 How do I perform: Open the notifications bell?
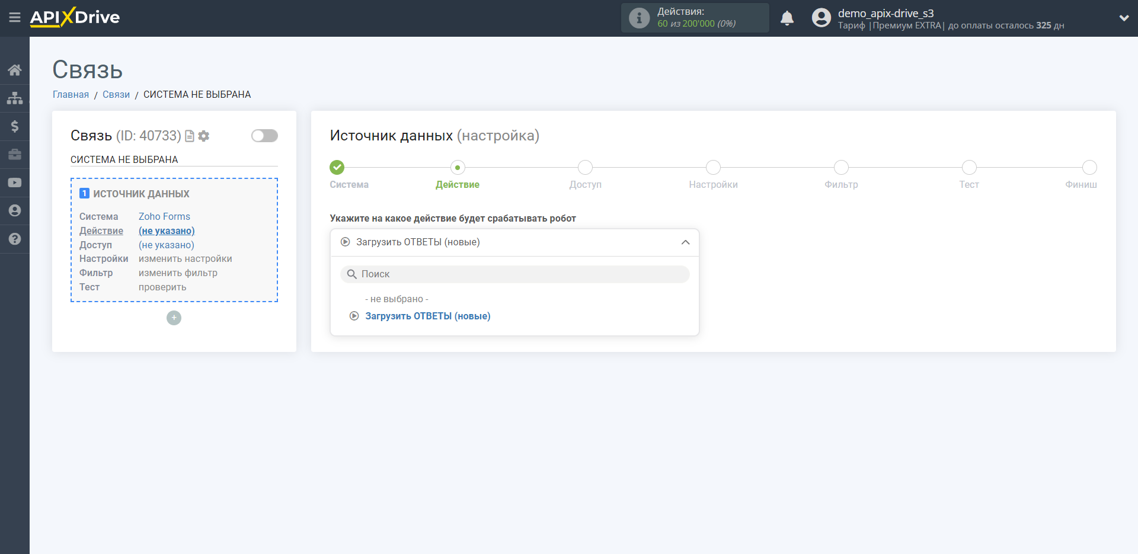[787, 18]
